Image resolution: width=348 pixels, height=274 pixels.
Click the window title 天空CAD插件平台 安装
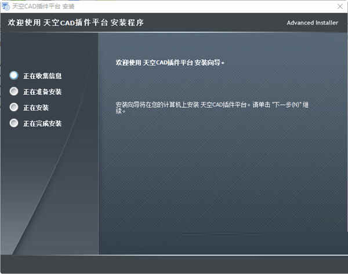[x=43, y=6]
